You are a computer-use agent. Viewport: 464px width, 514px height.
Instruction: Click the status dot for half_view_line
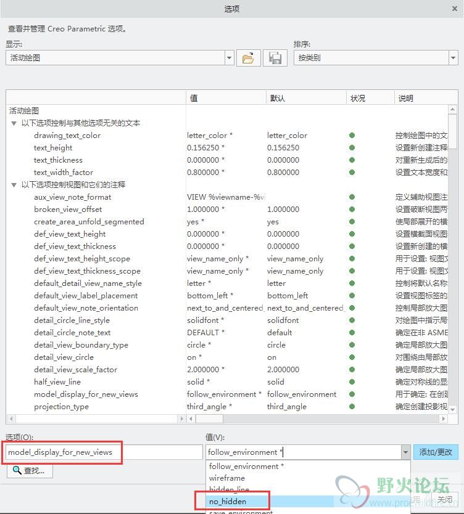point(352,382)
